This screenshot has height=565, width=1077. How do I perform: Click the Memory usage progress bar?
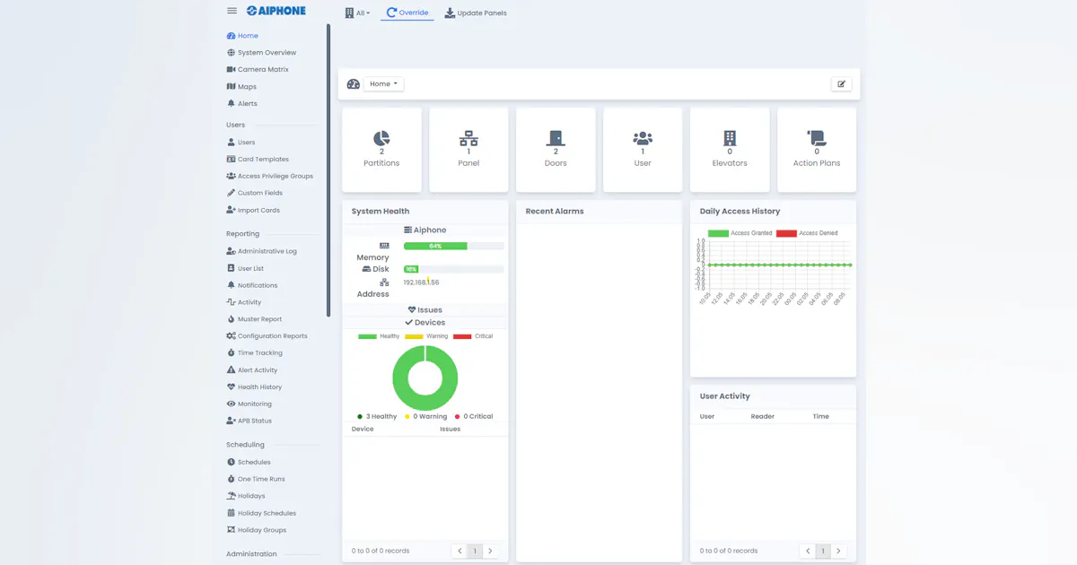(x=453, y=246)
